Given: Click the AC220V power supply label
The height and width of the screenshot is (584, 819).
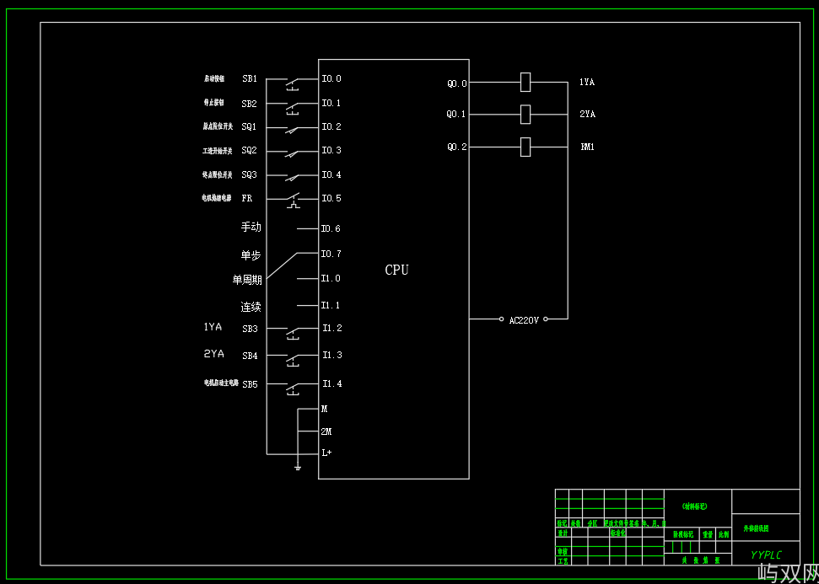Looking at the screenshot, I should (524, 320).
